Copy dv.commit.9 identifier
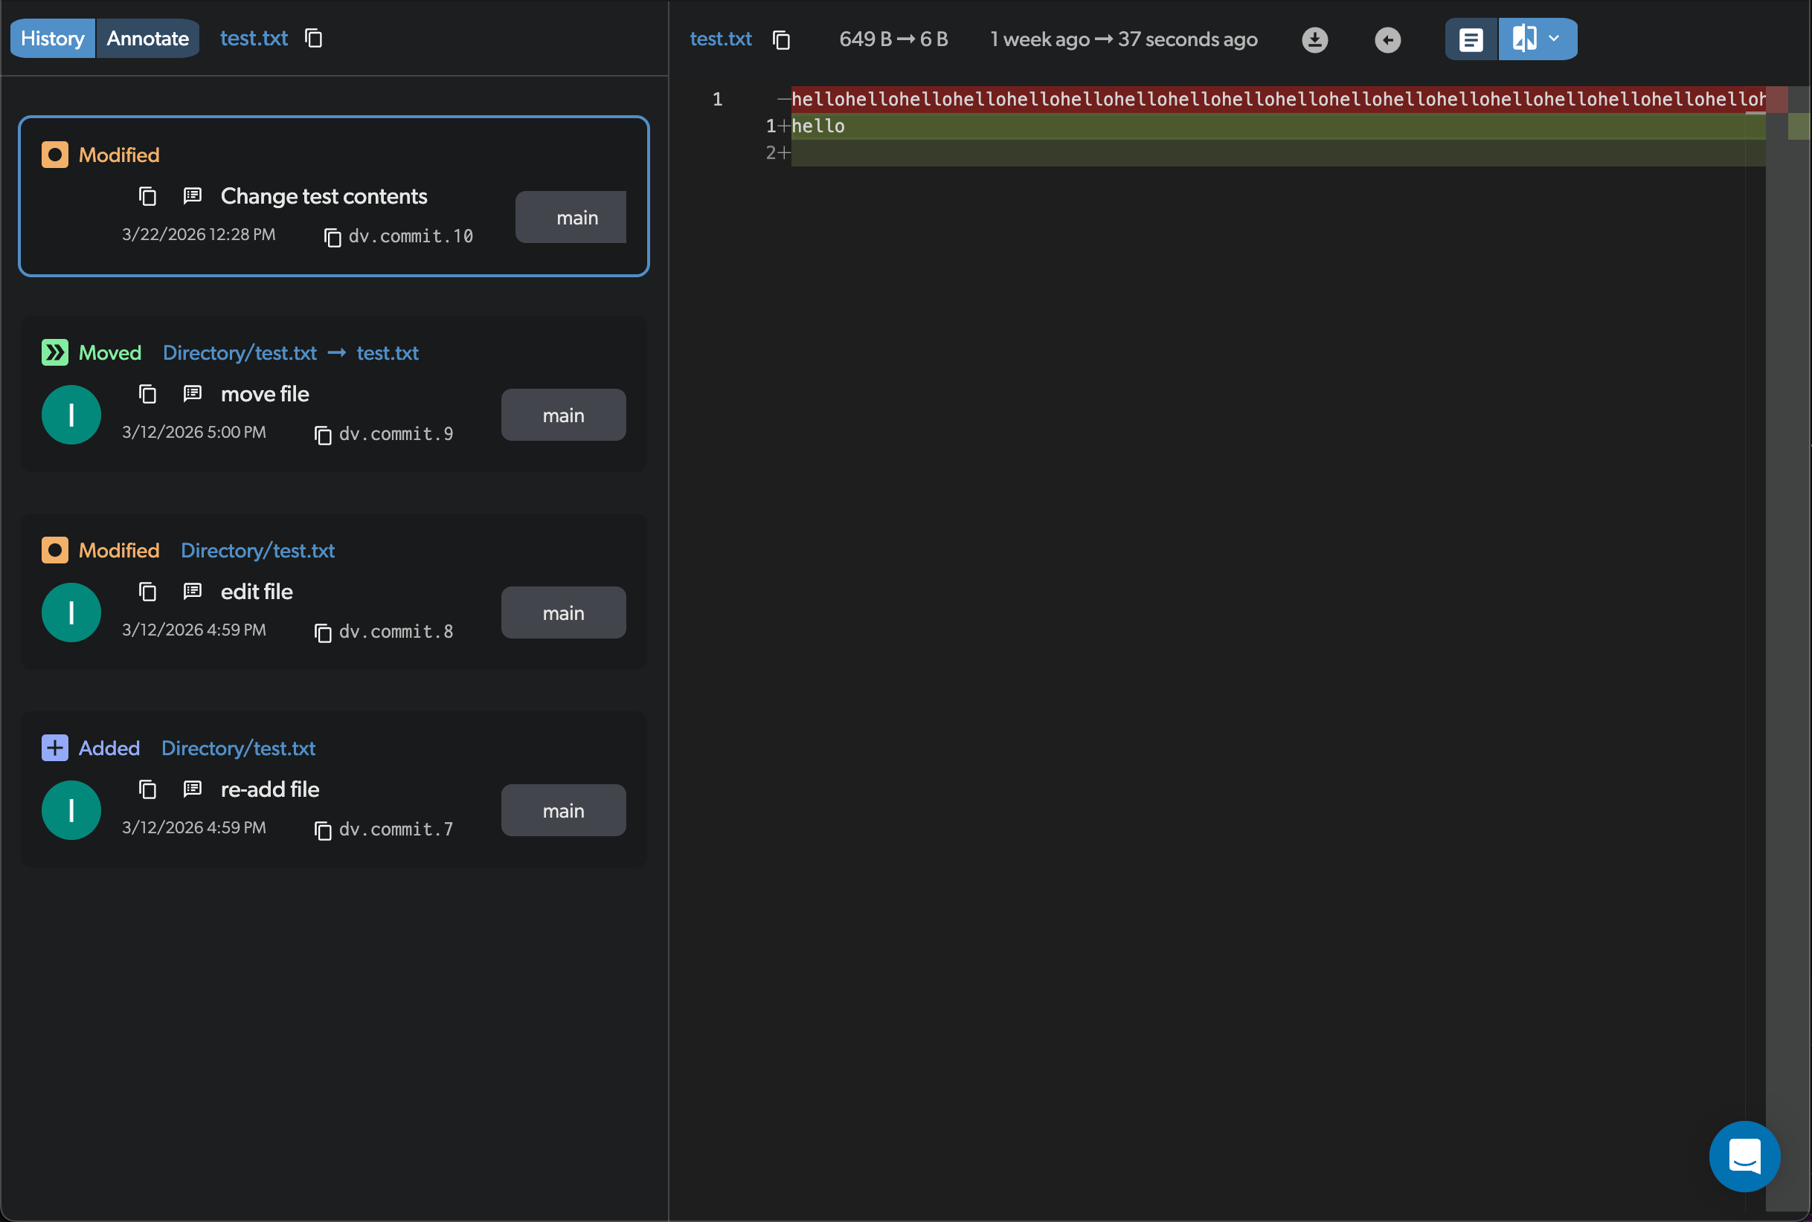This screenshot has width=1812, height=1222. tap(323, 435)
